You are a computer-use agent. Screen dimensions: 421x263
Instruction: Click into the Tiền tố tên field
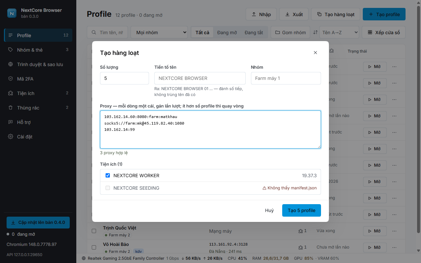(200, 78)
